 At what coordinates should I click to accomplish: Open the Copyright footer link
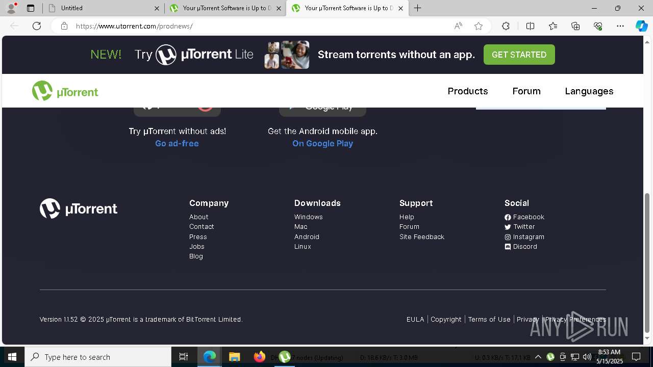coord(446,320)
